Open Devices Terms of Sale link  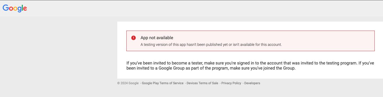[x=202, y=83]
